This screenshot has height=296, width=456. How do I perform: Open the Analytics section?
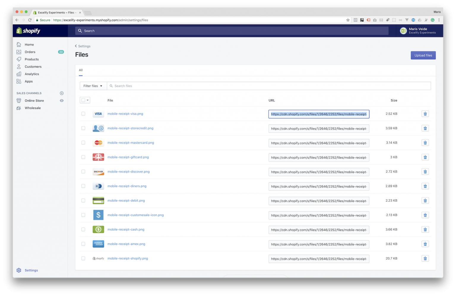pyautogui.click(x=32, y=74)
